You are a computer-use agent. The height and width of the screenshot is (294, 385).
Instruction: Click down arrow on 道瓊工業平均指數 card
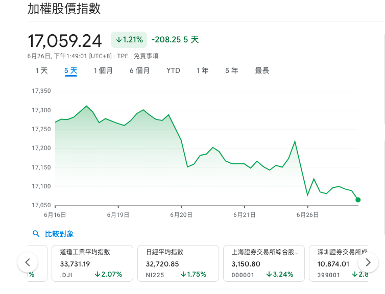point(98,274)
